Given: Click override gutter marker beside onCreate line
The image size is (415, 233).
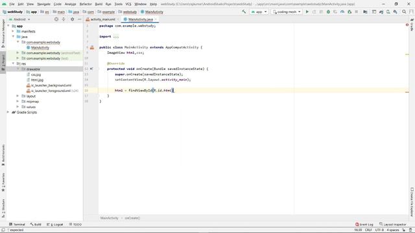Looking at the screenshot, I should click(x=91, y=69).
